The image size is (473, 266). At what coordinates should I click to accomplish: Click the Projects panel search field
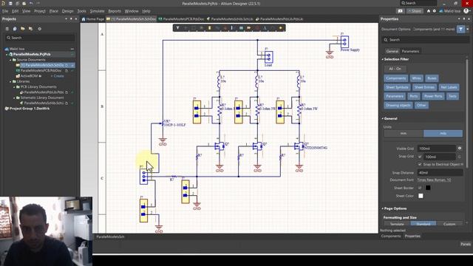click(x=40, y=38)
